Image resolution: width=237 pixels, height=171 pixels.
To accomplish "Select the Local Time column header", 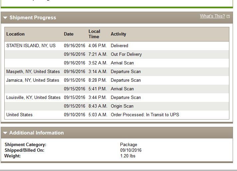I will click(x=94, y=34).
